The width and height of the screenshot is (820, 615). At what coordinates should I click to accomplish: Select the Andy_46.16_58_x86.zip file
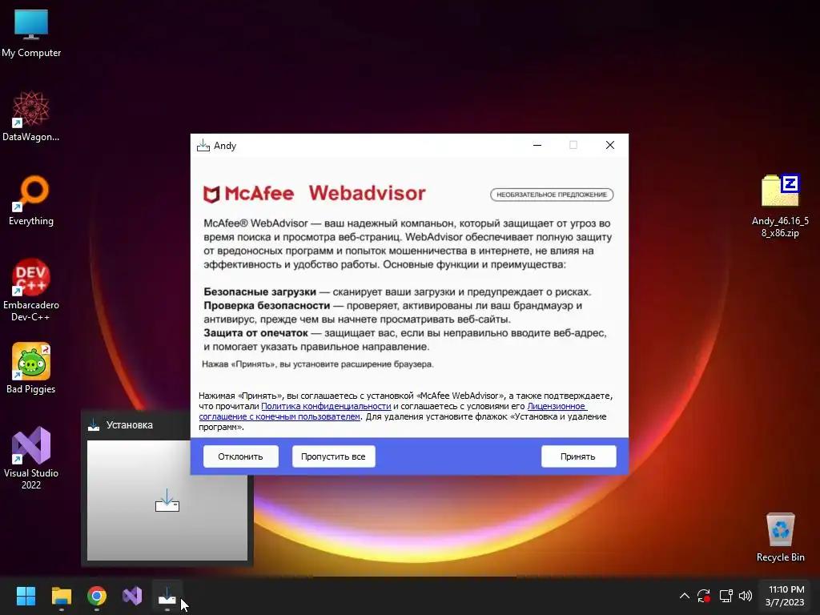(780, 206)
